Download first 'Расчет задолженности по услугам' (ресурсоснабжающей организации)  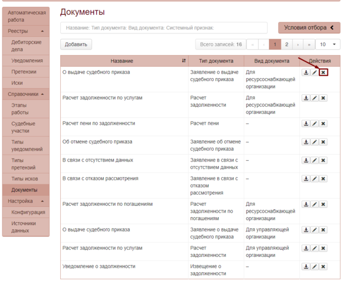306,98
